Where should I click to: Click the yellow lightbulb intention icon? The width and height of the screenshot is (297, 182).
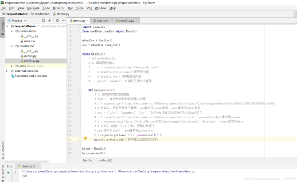[x=86, y=139]
